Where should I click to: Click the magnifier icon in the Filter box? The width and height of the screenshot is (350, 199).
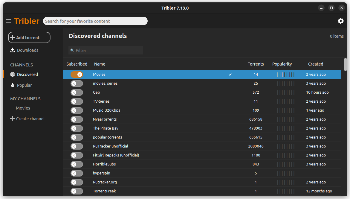tap(72, 51)
